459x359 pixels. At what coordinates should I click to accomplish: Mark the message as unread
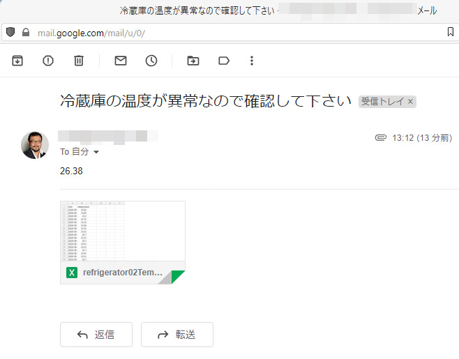coord(121,61)
